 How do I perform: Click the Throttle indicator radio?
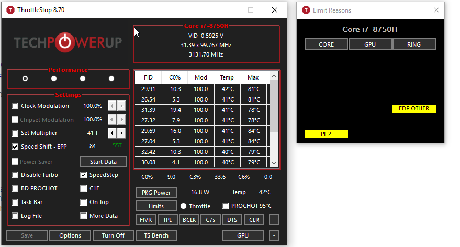click(183, 206)
